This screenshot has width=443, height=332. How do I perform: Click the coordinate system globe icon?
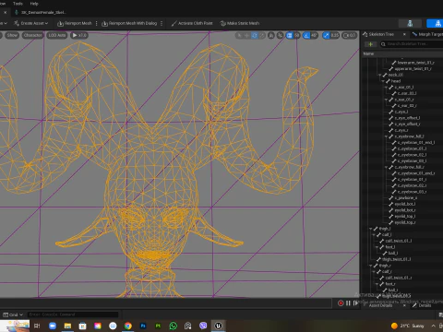pyautogui.click(x=271, y=35)
